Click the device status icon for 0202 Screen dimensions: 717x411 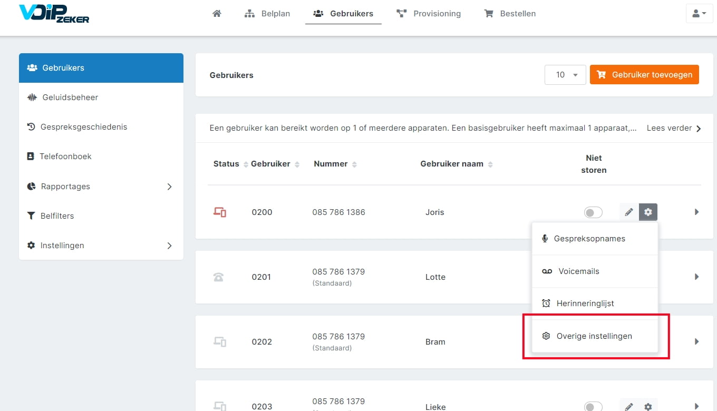tap(220, 342)
